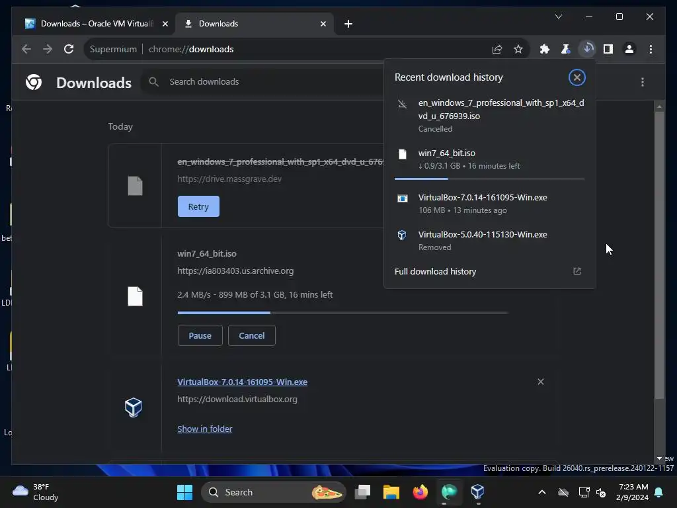Bookmark this tab with the star icon
The width and height of the screenshot is (677, 508).
(x=518, y=49)
